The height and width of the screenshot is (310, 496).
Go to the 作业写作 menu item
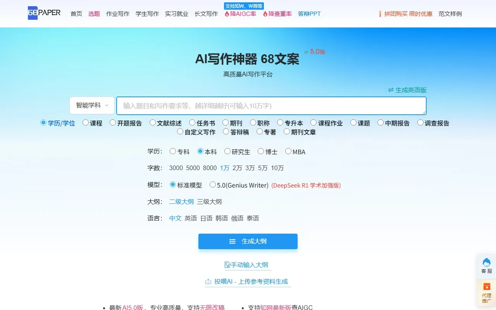tap(118, 14)
